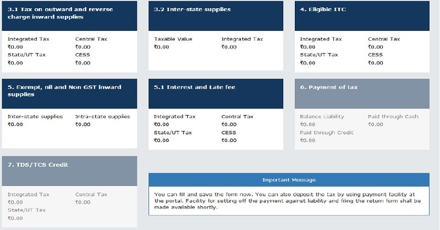Click the Paid through Cash amount
Image resolution: width=440 pixels, height=230 pixels.
tap(376, 124)
